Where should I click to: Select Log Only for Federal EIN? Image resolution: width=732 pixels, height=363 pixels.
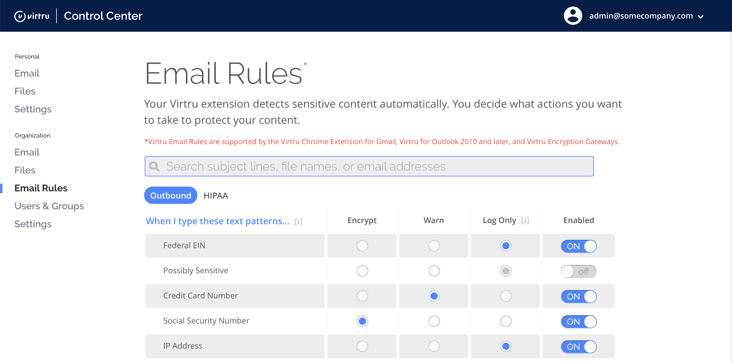coord(506,246)
